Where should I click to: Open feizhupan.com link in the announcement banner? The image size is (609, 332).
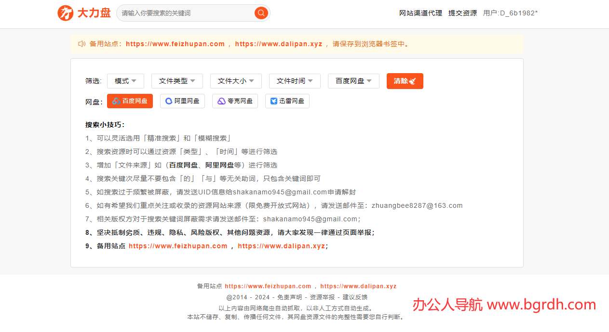(175, 44)
